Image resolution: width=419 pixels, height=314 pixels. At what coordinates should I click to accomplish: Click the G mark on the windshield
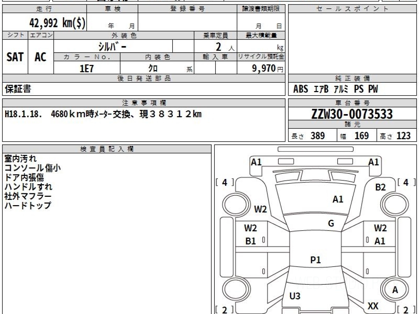click(331, 224)
